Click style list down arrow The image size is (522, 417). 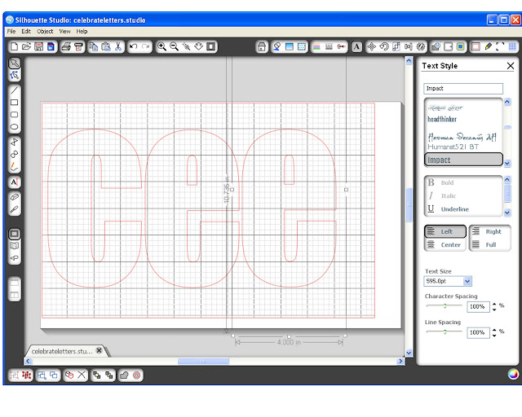pyautogui.click(x=507, y=213)
